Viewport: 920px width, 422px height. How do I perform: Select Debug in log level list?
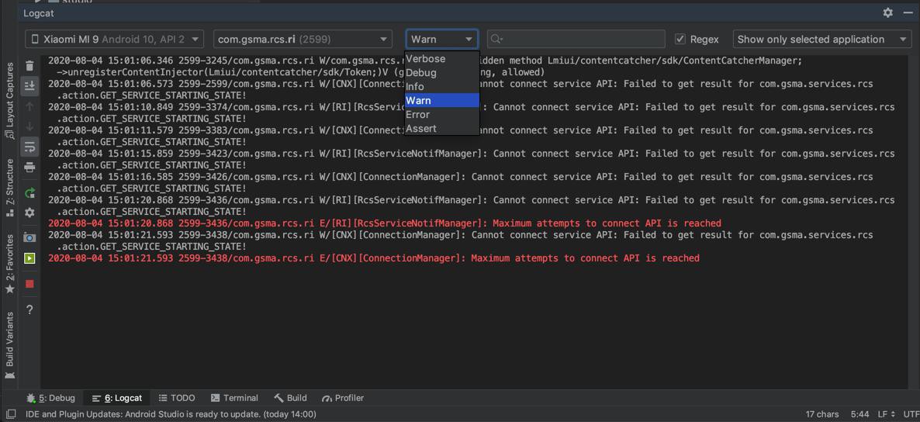point(442,73)
